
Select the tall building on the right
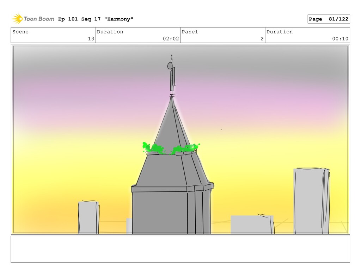pos(311,201)
